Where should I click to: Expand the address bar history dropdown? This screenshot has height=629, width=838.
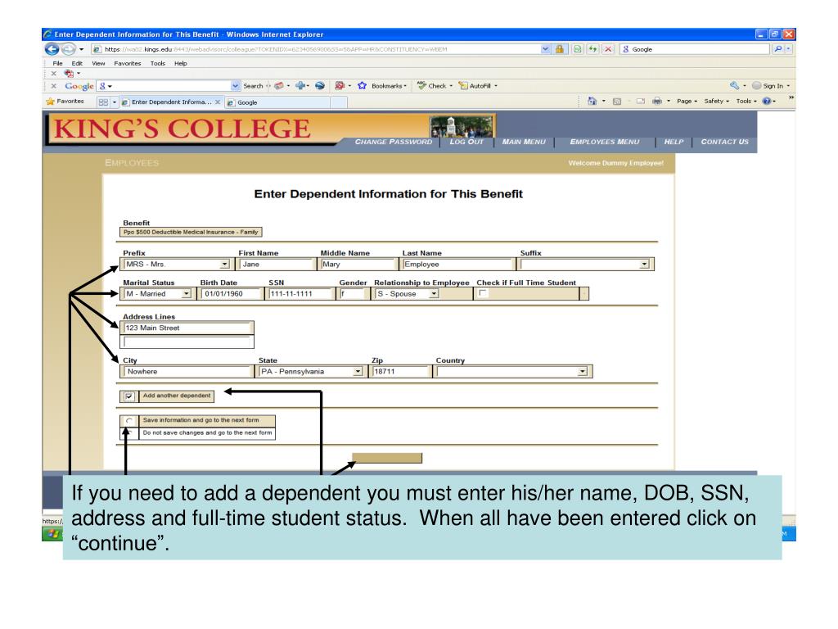(544, 49)
